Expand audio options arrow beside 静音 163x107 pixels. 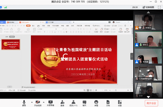coord(32,102)
